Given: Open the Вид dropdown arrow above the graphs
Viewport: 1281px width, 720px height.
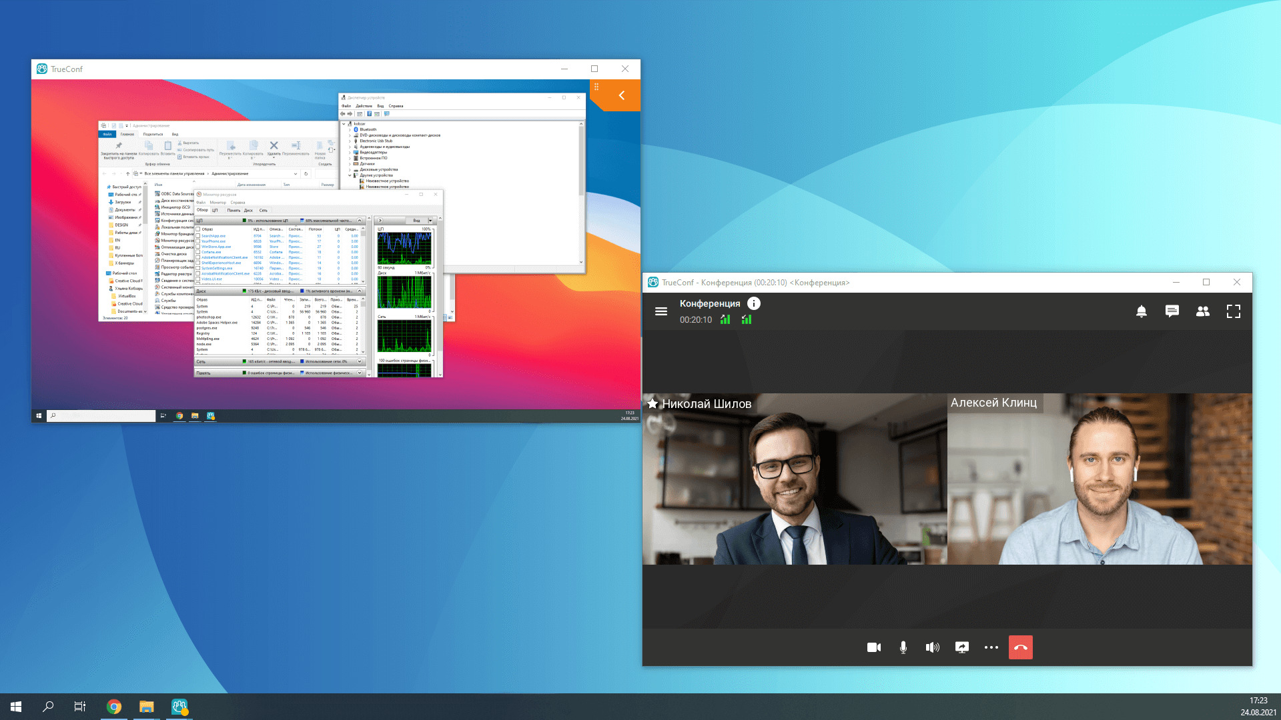Looking at the screenshot, I should coord(430,221).
